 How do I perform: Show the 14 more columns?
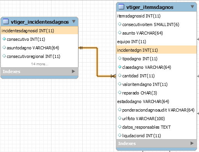point(39,64)
